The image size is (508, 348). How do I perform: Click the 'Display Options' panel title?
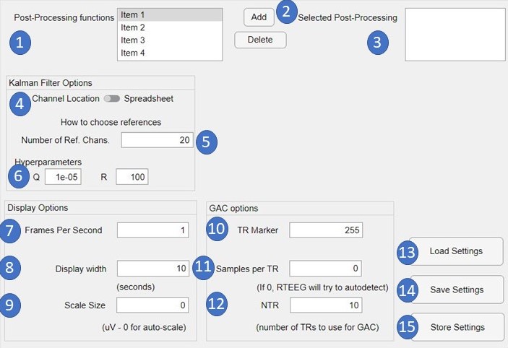(38, 208)
